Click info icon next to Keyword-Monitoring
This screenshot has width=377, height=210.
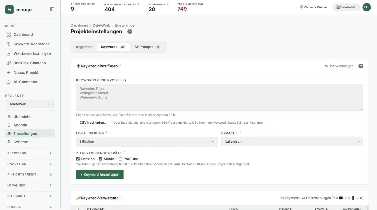click(x=139, y=4)
